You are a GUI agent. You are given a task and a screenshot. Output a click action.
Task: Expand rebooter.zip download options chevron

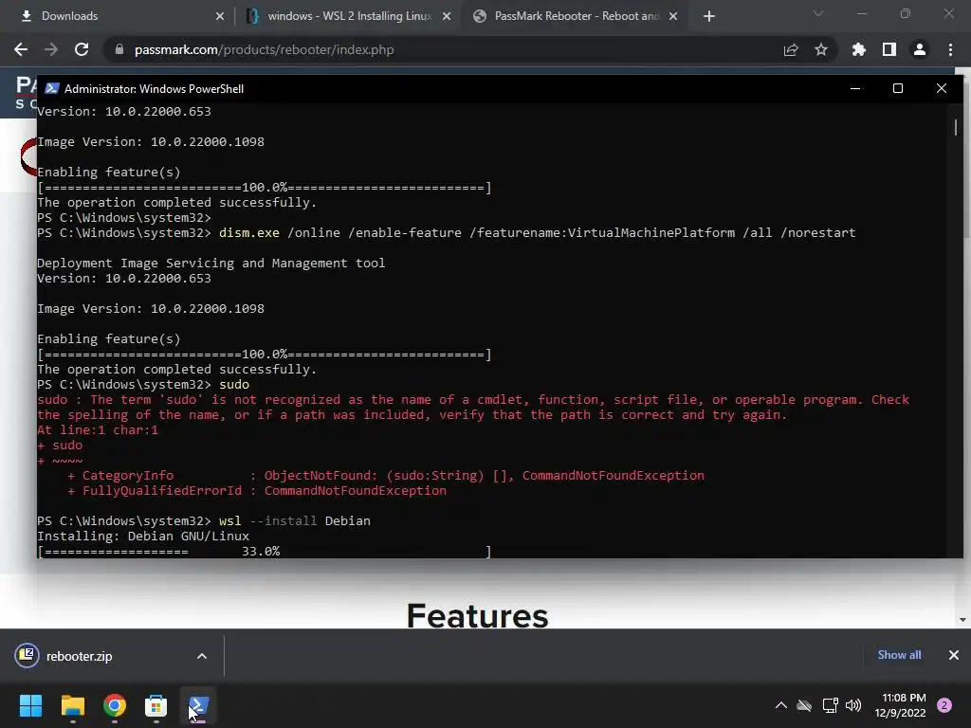202,656
